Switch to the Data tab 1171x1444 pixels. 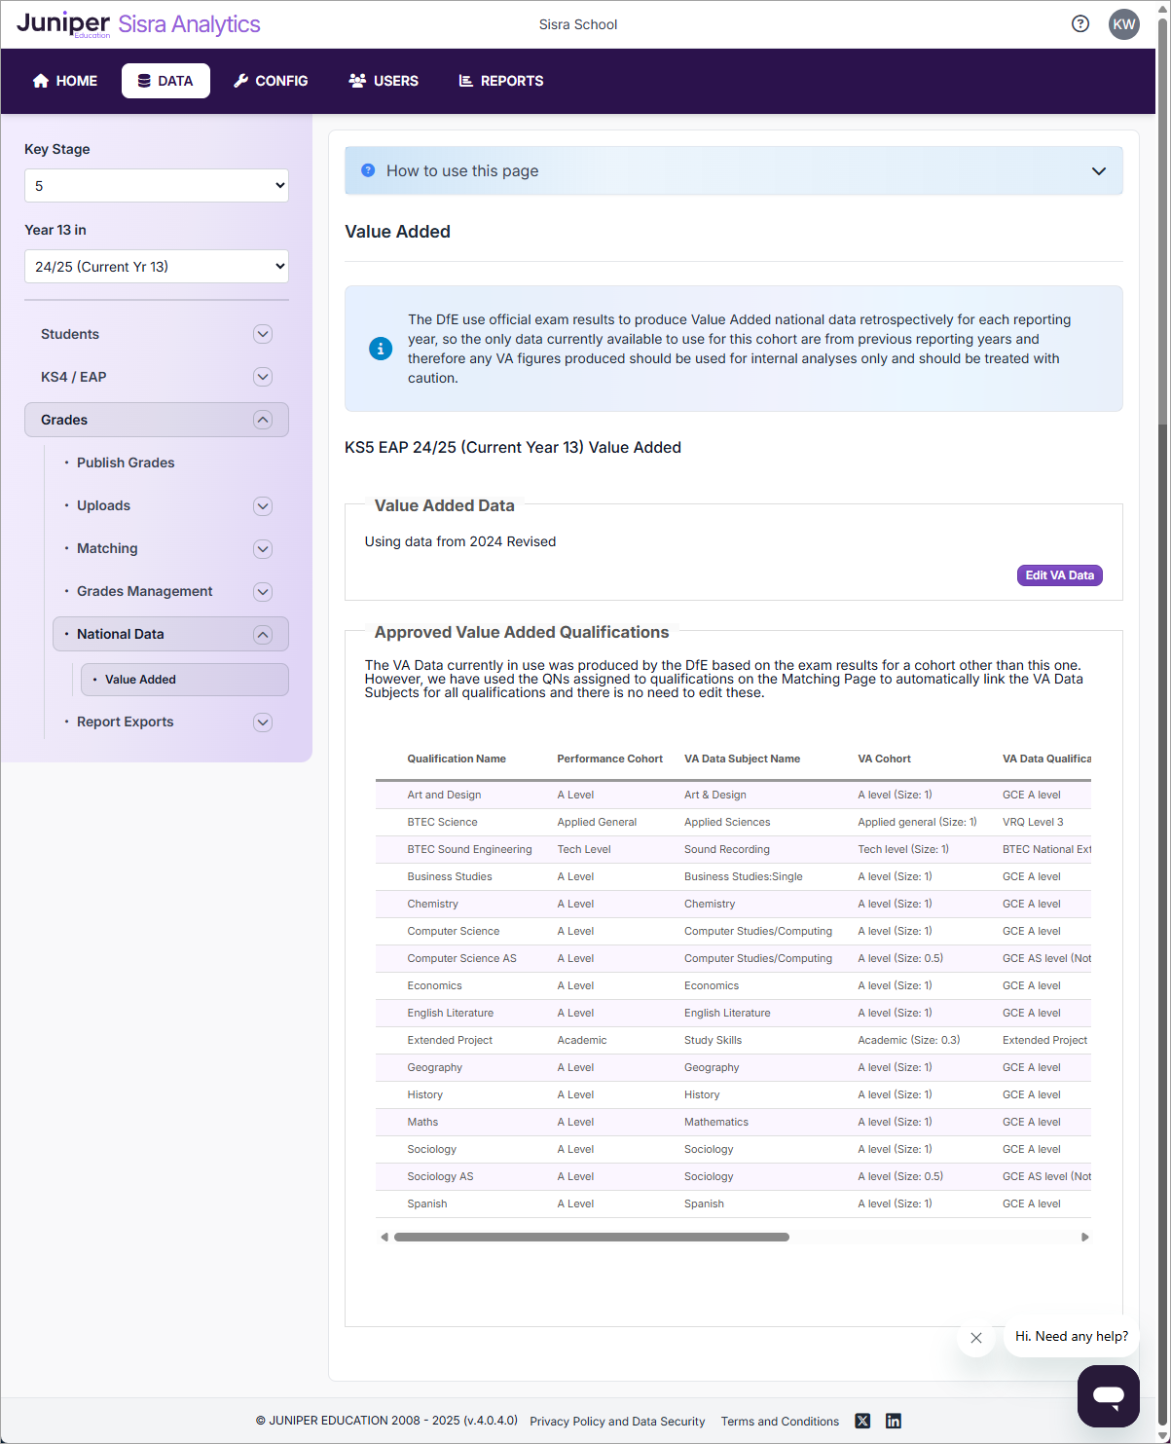tap(165, 81)
